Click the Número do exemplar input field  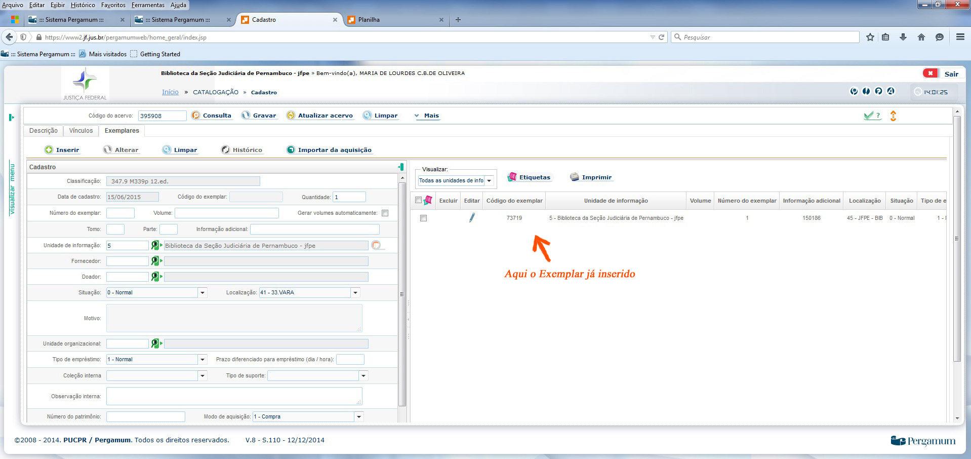[x=120, y=213]
